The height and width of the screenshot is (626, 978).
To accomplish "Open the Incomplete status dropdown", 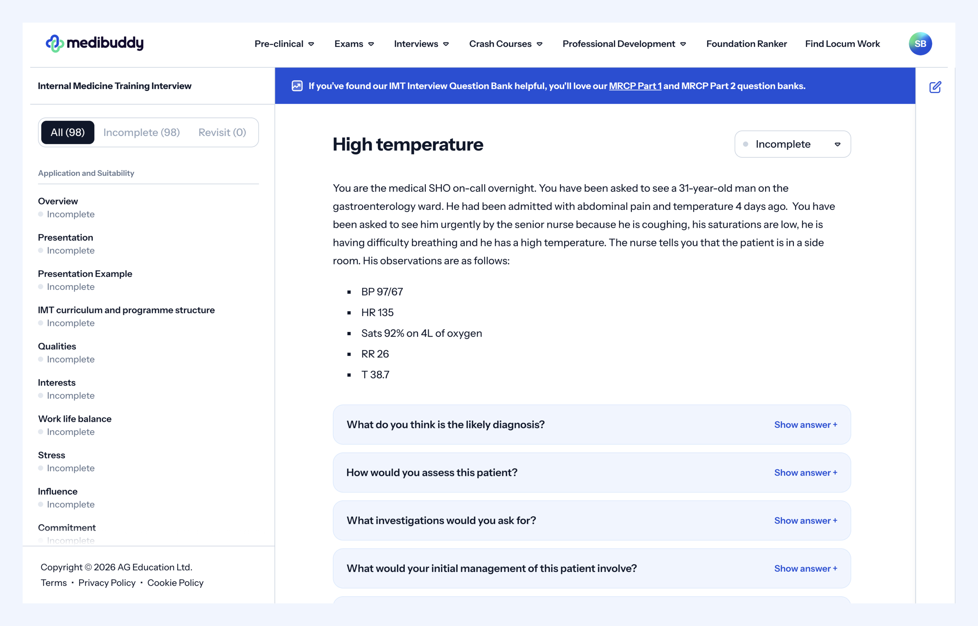I will point(792,144).
